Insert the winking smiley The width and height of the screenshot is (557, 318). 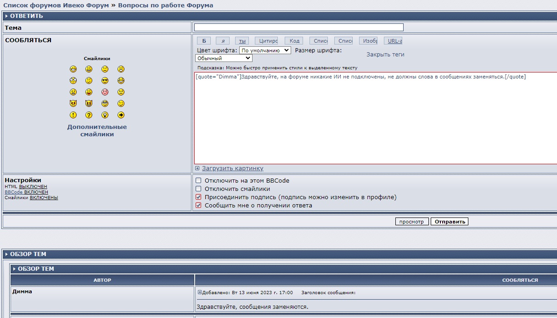tap(121, 104)
